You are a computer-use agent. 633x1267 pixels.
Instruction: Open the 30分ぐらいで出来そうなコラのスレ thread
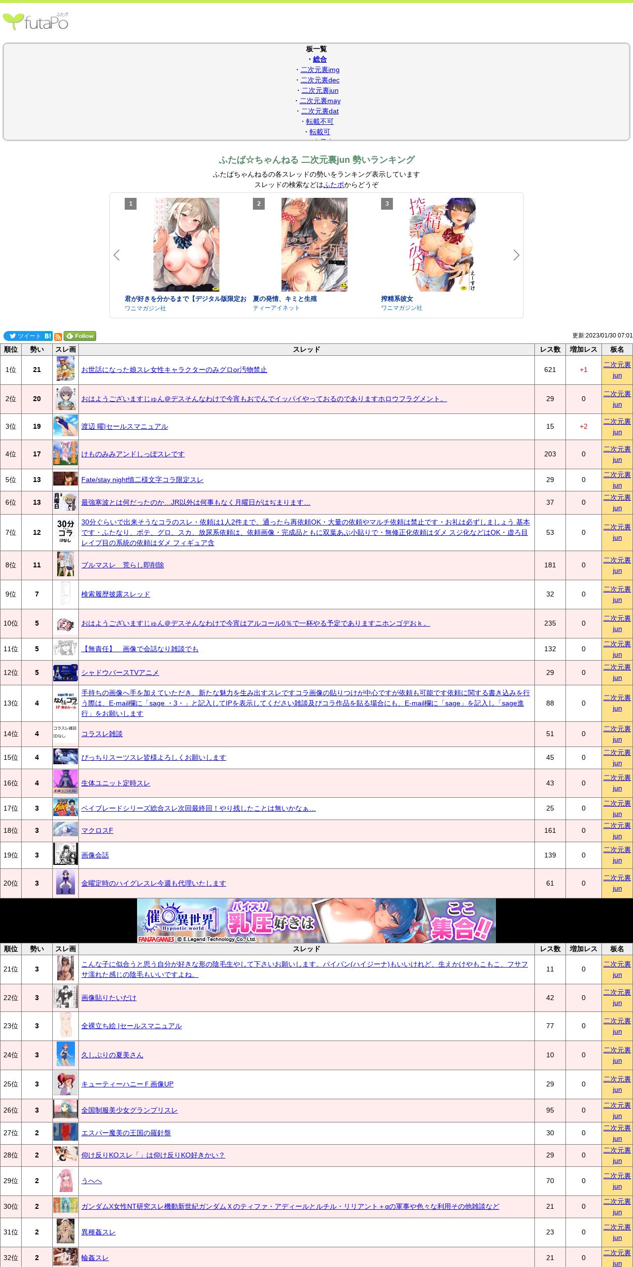tap(306, 532)
